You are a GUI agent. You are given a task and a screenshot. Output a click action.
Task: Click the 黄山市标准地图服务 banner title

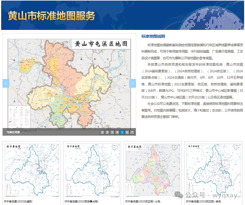[52, 16]
